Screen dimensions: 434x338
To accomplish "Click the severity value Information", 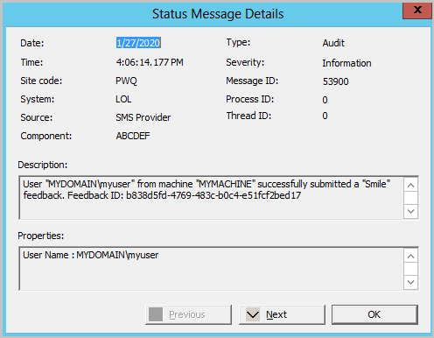I will coord(346,63).
